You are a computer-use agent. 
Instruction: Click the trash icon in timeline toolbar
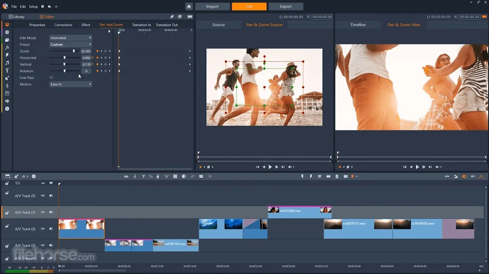[337, 177]
